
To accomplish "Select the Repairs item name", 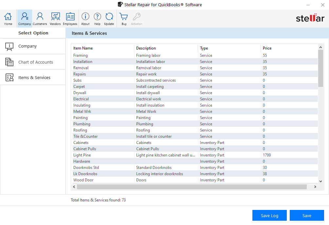I will tap(80, 74).
